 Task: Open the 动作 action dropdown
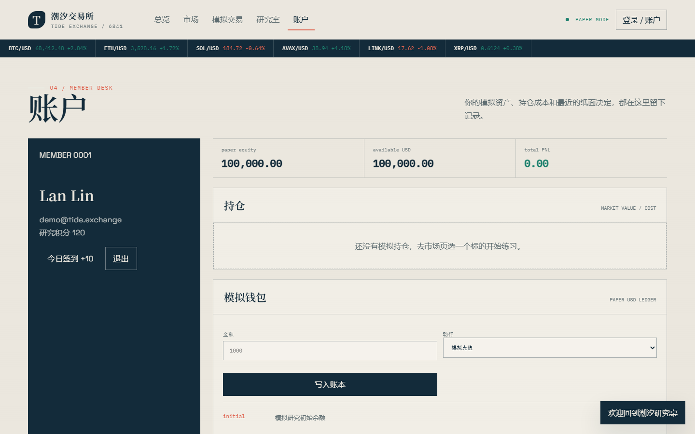pos(550,348)
